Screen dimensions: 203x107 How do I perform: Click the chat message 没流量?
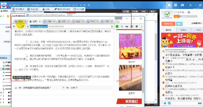pos(169,80)
